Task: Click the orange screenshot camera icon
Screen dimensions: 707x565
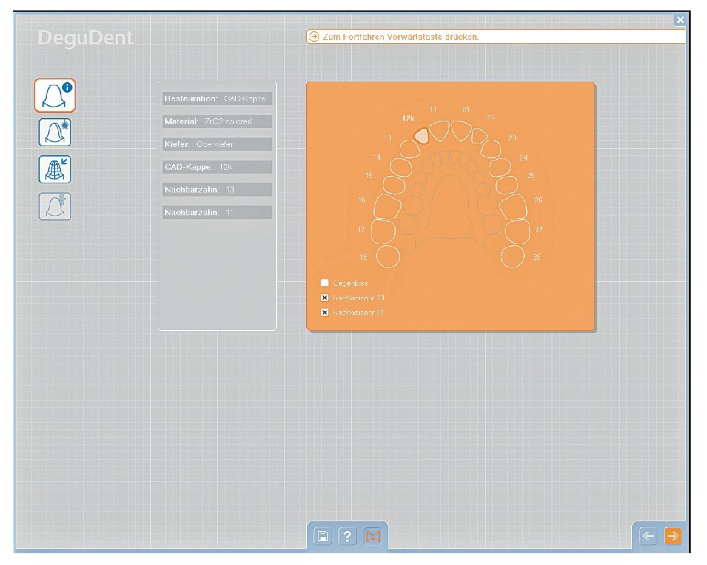Action: 373,536
